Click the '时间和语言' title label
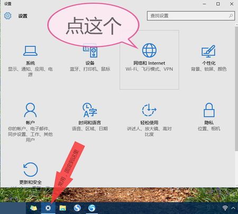The height and width of the screenshot is (214, 238). 90,123
